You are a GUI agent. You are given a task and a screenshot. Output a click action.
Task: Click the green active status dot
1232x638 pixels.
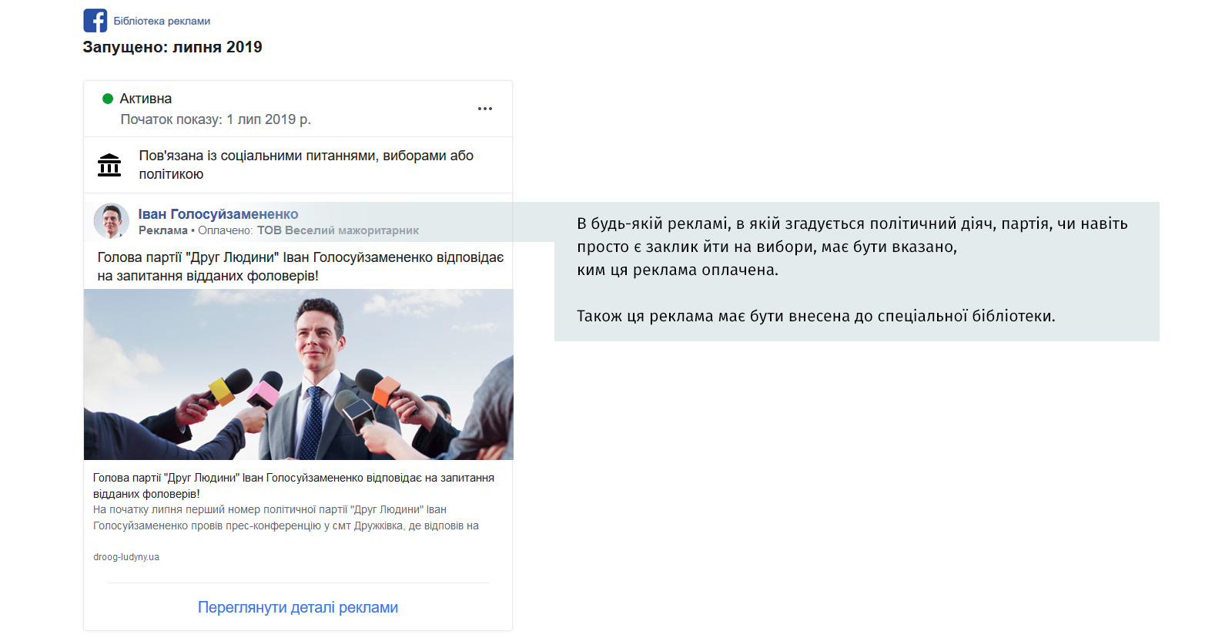coord(108,99)
